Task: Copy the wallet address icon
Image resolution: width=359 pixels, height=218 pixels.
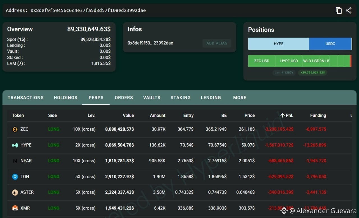Action: pyautogui.click(x=339, y=11)
